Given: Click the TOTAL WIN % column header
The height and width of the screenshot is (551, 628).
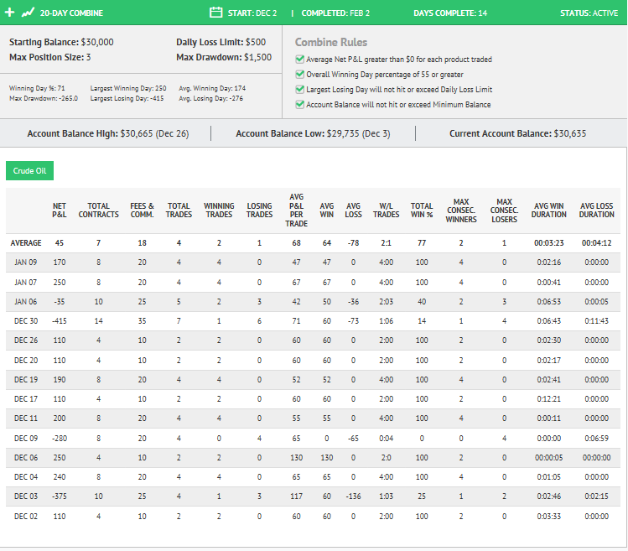Looking at the screenshot, I should click(x=422, y=210).
